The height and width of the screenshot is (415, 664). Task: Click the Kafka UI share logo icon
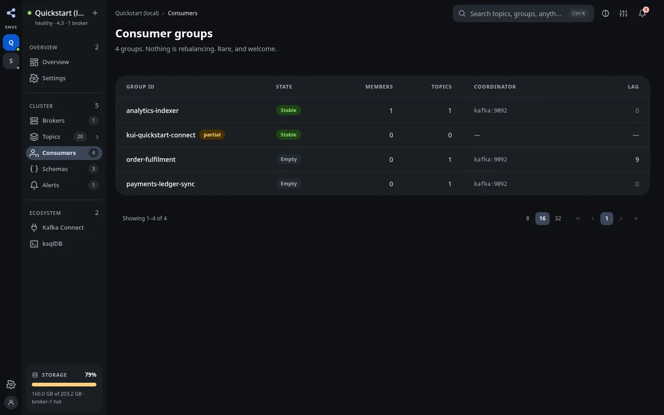(x=11, y=13)
